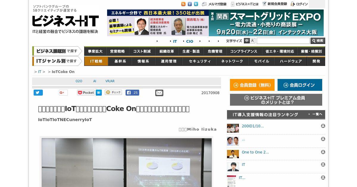Screen dimensions: 357x187
Task: Focus the site search input field
Action: (x=283, y=41)
